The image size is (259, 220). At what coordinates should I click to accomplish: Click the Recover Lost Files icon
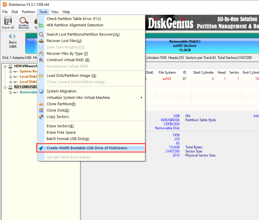coord(41,41)
